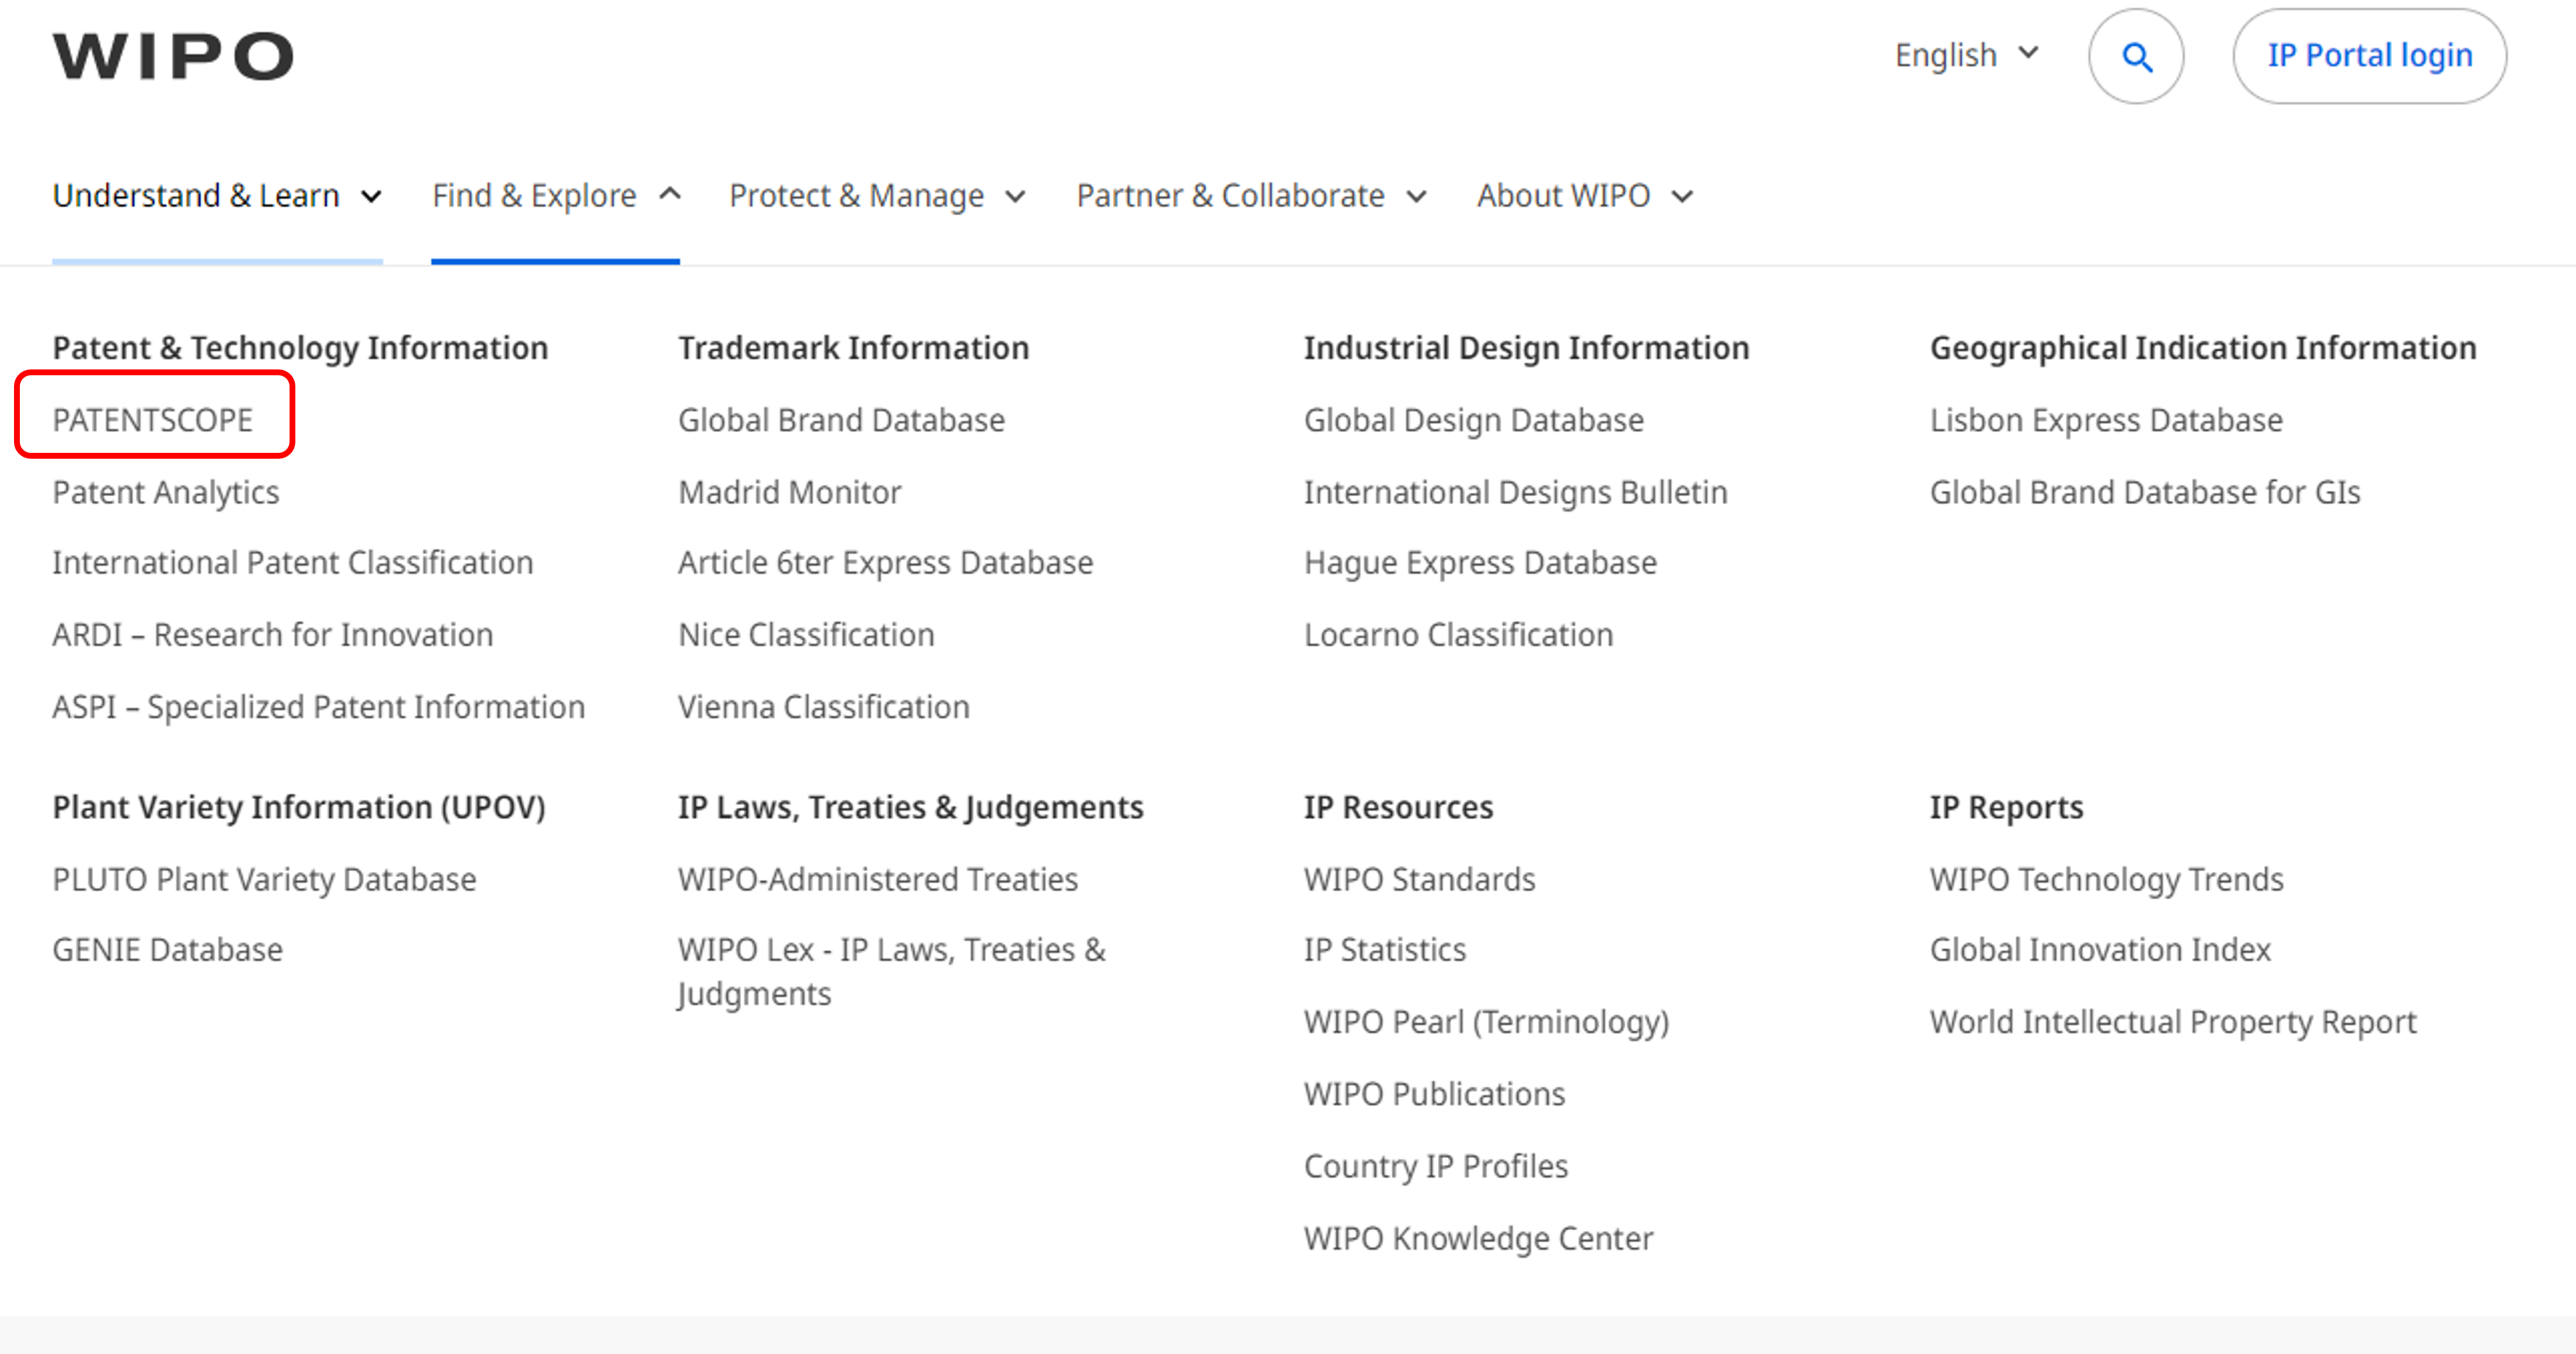Image resolution: width=2576 pixels, height=1354 pixels.
Task: Open the PATENTSCOPE link
Action: [x=153, y=420]
